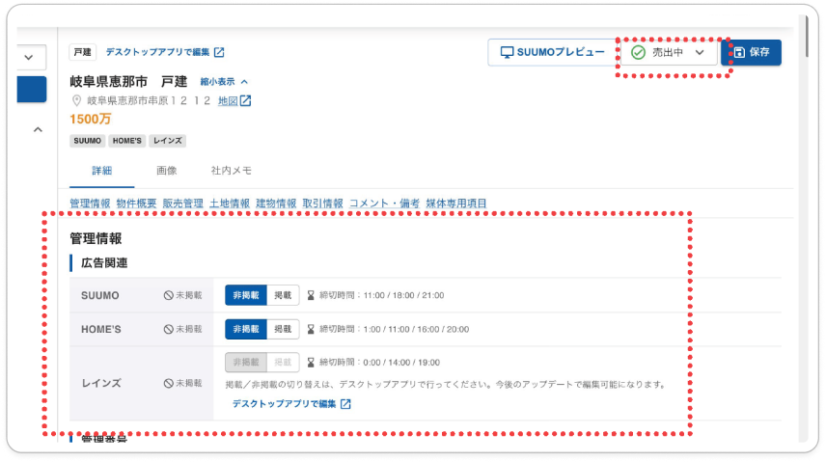This screenshot has width=826, height=462.
Task: Click hourglass icon in レインズ deadline row
Action: tap(311, 363)
